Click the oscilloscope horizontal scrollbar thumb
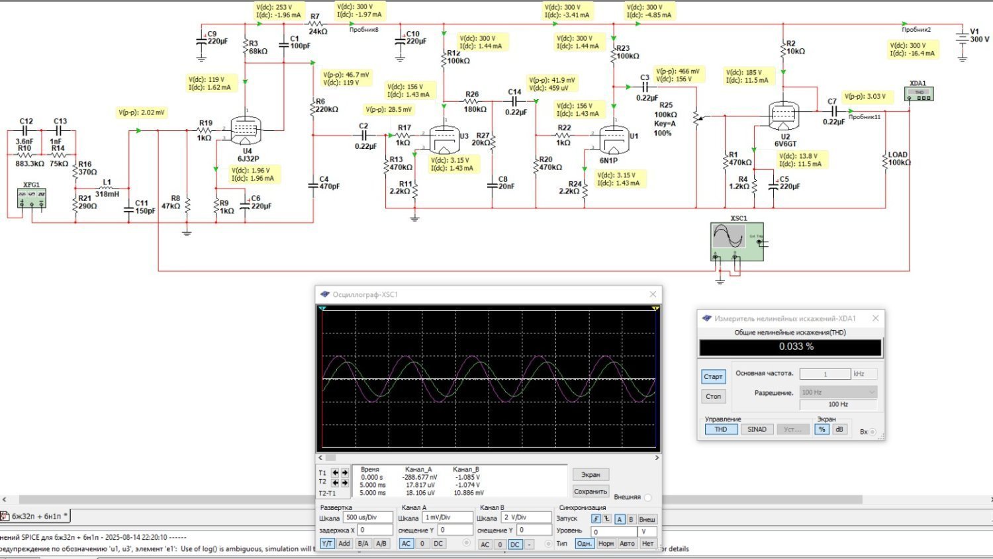Image resolution: width=993 pixels, height=559 pixels. [x=330, y=457]
